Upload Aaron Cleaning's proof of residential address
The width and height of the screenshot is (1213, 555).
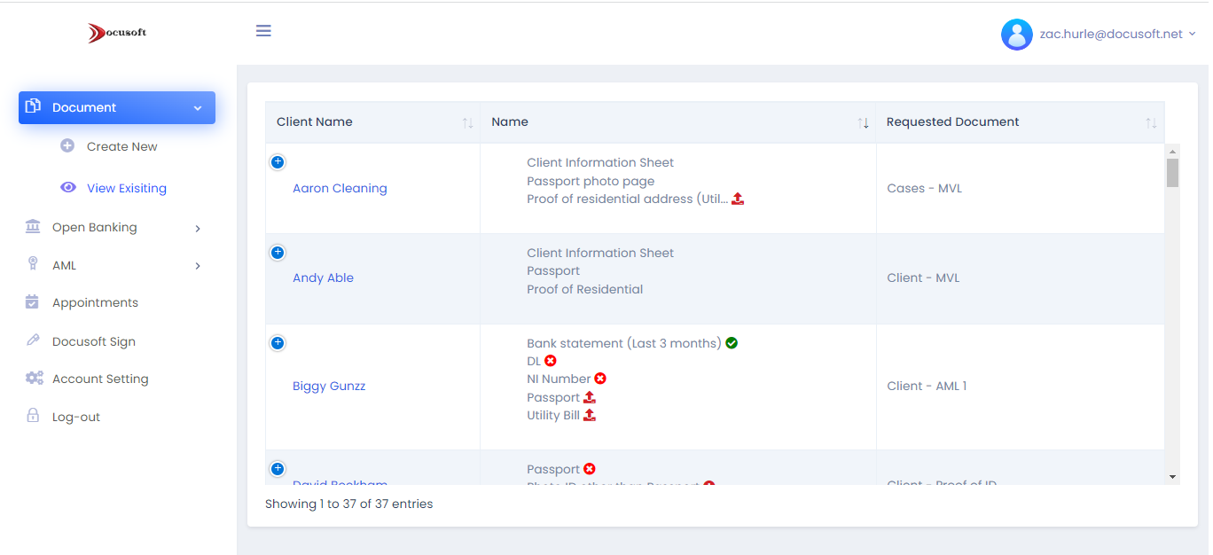point(738,199)
